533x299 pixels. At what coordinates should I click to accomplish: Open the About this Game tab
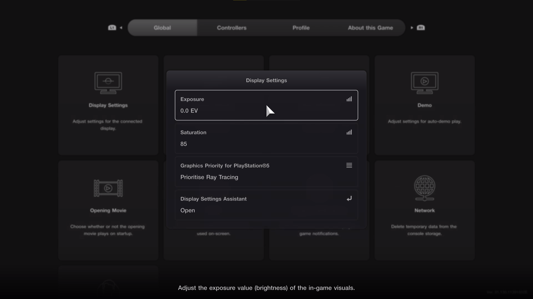pyautogui.click(x=370, y=28)
